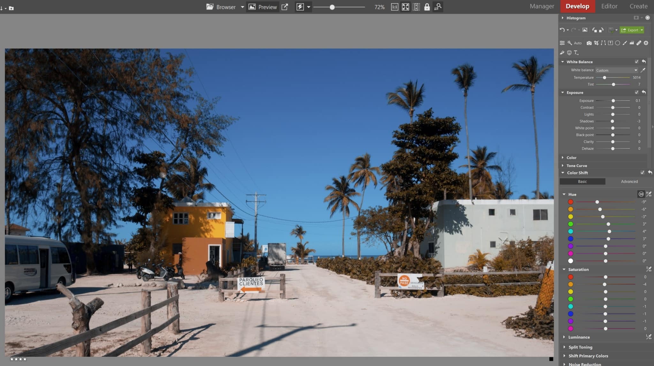Select the Filter Brush tool
654x366 pixels.
coord(625,43)
